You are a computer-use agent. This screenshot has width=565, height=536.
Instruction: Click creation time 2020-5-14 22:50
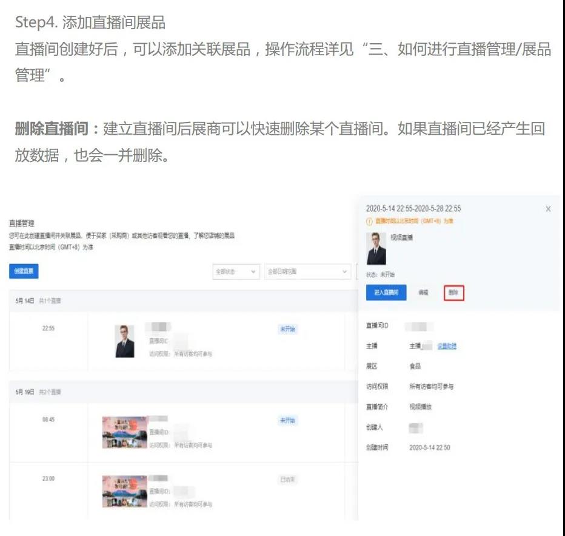(x=430, y=447)
